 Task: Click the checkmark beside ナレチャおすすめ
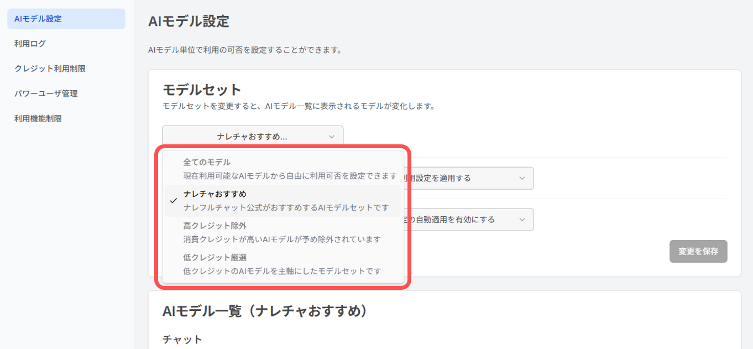[x=174, y=201]
